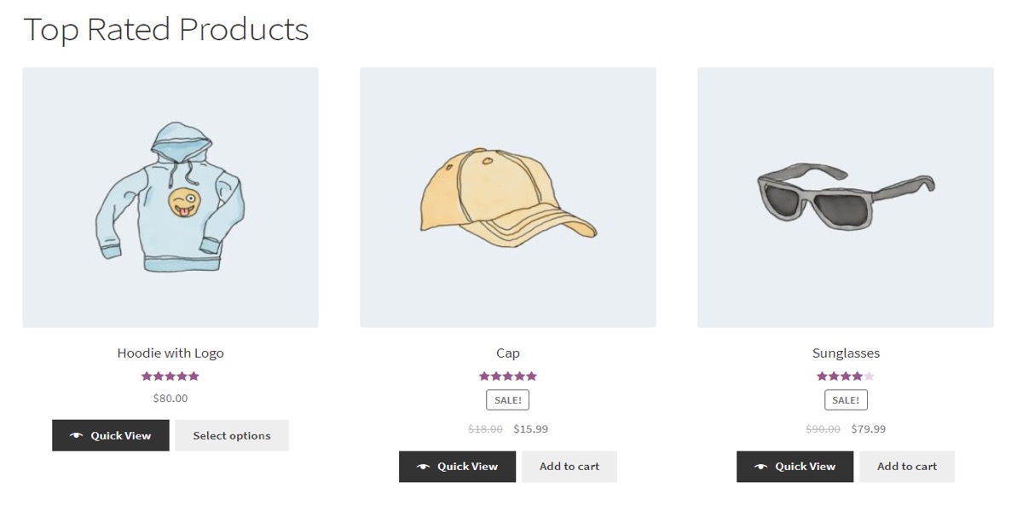Click the Sunglasses SALE! badge
Viewport: 1023px width, 511px height.
[x=846, y=399]
